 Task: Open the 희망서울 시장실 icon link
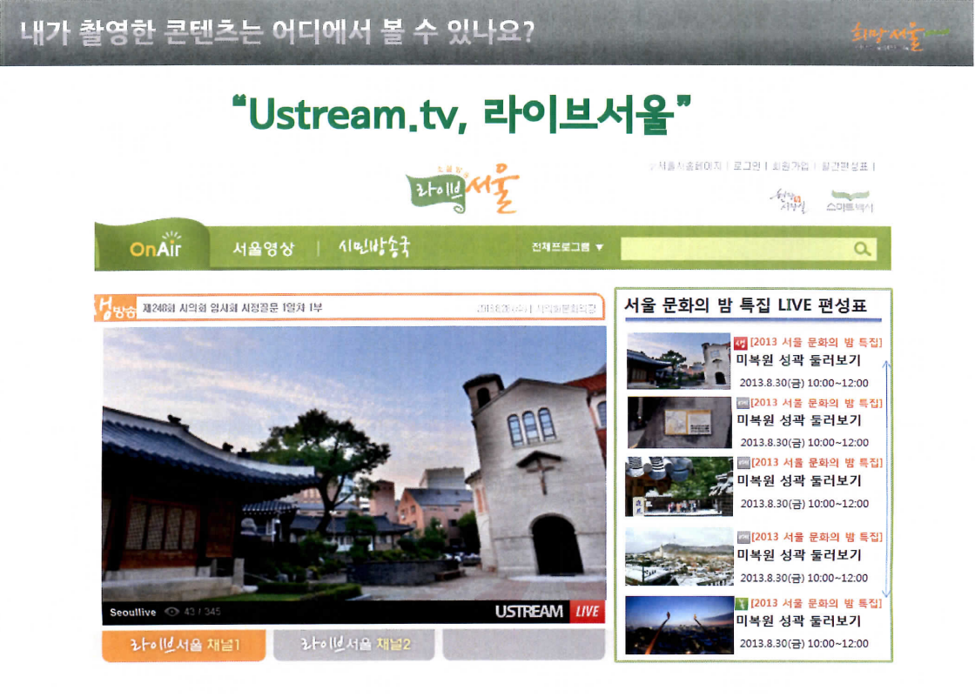(789, 201)
